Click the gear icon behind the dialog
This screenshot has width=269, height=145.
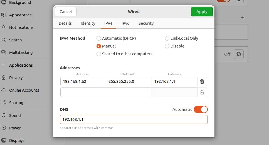pyautogui.click(x=238, y=54)
